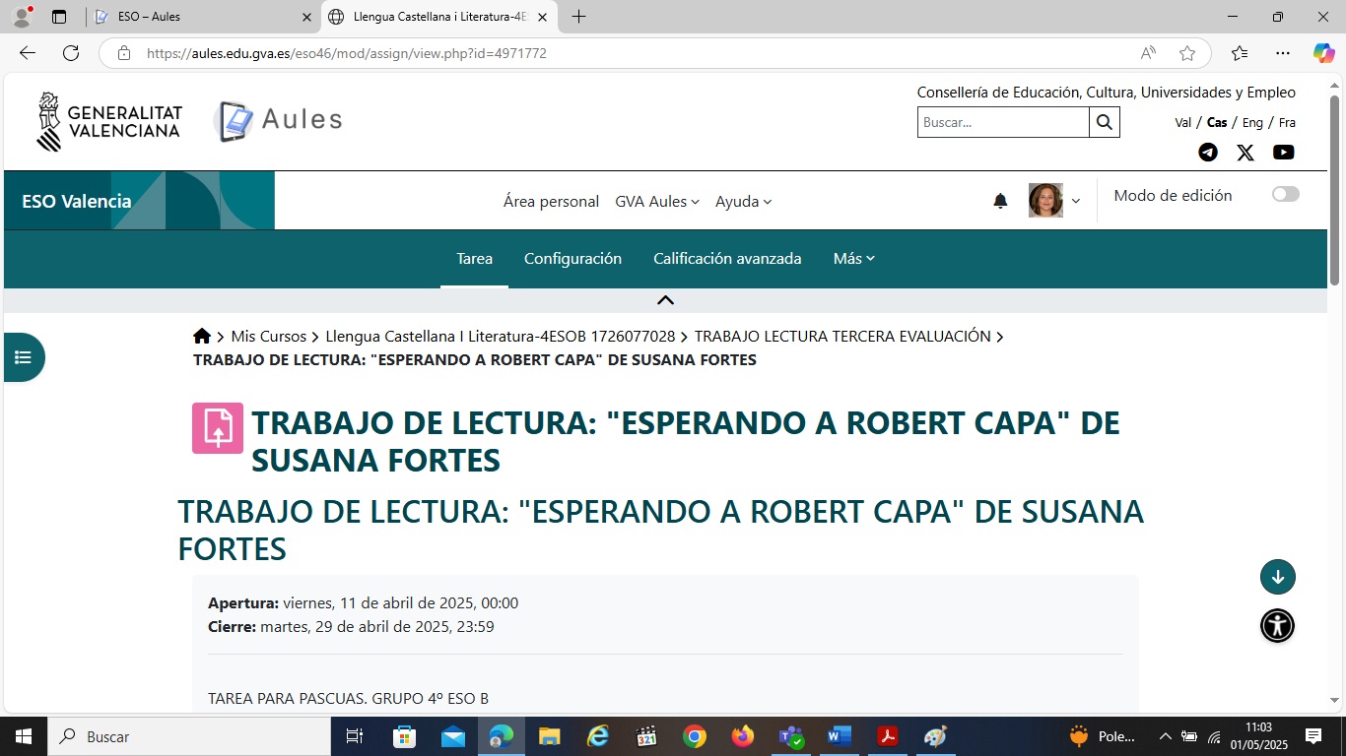Screen dimensions: 1346x756
Task: Open the course index drawer icon
Action: (24, 357)
